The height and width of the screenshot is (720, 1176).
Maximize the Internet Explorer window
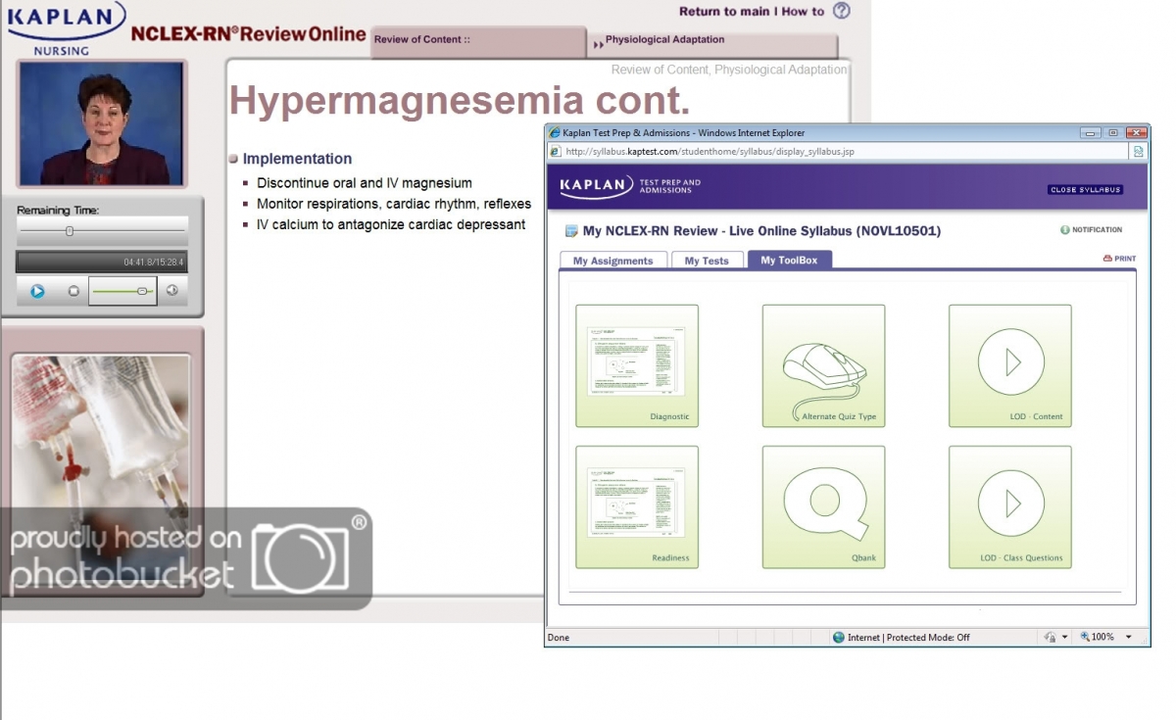point(1114,132)
